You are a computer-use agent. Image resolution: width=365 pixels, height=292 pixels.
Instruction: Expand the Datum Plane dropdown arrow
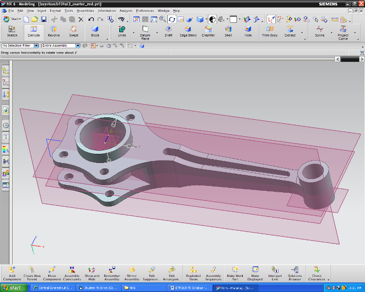pos(156,33)
